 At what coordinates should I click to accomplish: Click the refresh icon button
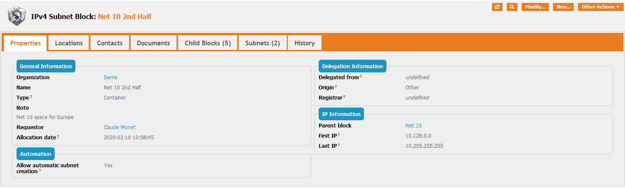tap(497, 7)
